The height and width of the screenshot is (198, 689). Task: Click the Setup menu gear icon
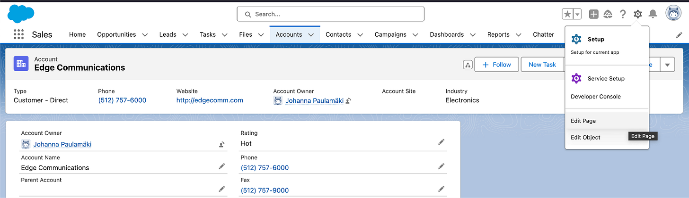pos(576,39)
